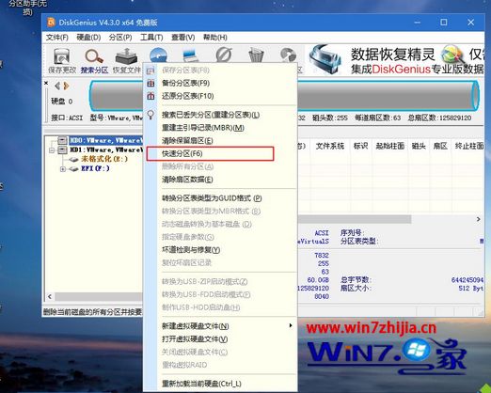Click the DiskGenius app icon in title bar
Viewport: 491px width, 393px height.
pyautogui.click(x=51, y=23)
